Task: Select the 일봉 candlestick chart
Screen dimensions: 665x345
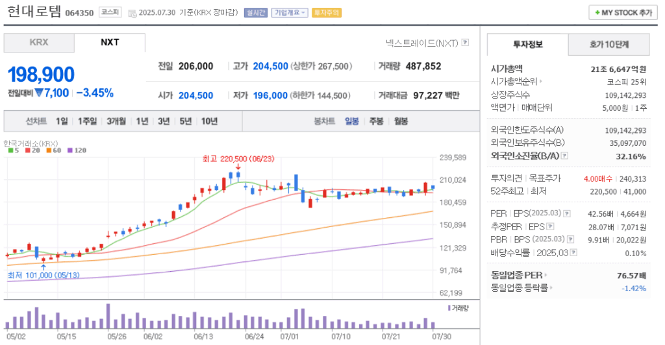Action: click(351, 121)
